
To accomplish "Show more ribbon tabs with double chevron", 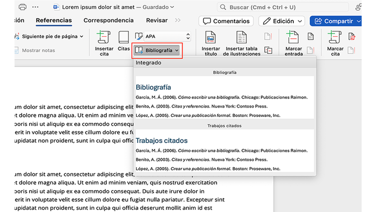I will pos(177,20).
